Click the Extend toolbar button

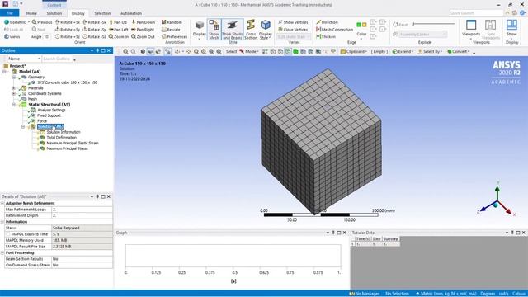402,51
